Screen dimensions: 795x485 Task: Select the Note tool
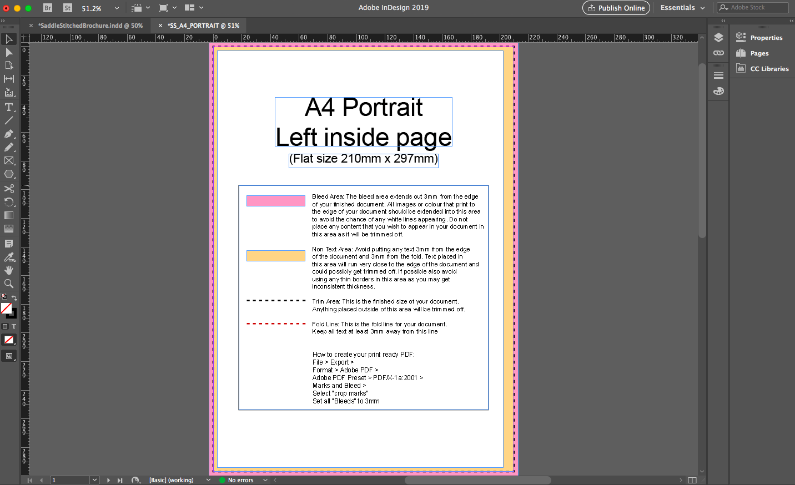tap(9, 244)
